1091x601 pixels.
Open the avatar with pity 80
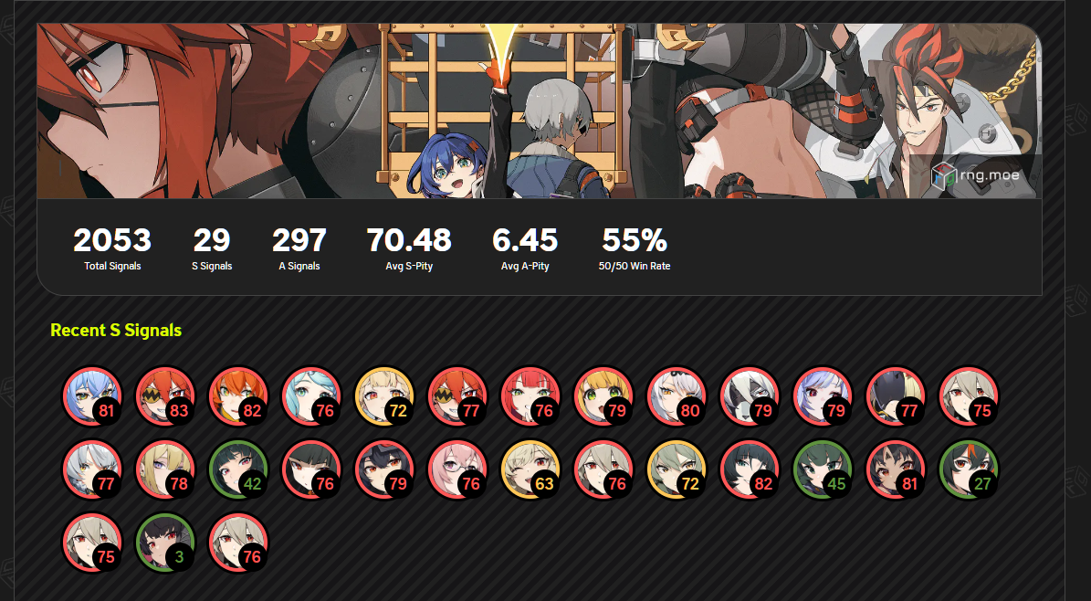(x=677, y=397)
